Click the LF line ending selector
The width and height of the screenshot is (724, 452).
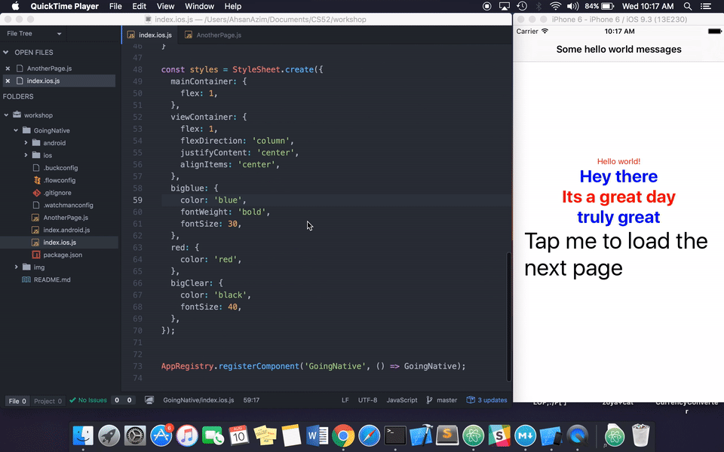pyautogui.click(x=345, y=400)
